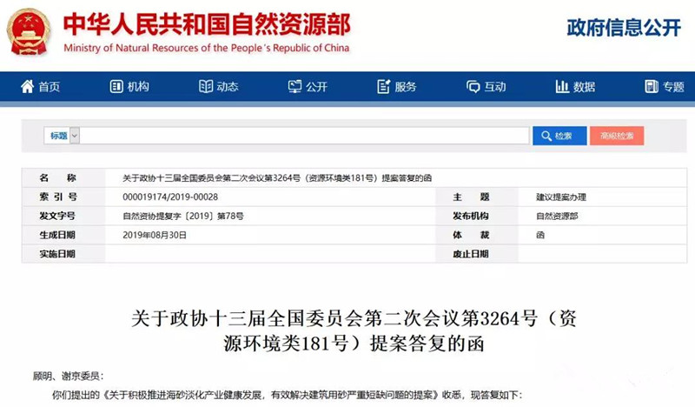Click the 机构 nav icon

click(116, 87)
